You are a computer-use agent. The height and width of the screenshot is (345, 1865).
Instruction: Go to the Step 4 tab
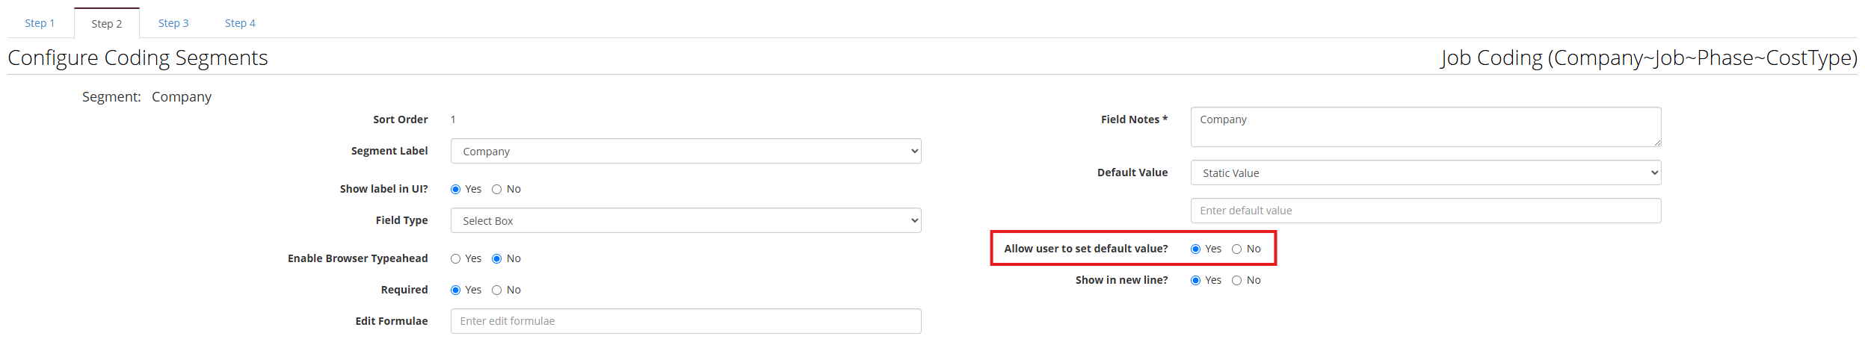(240, 23)
